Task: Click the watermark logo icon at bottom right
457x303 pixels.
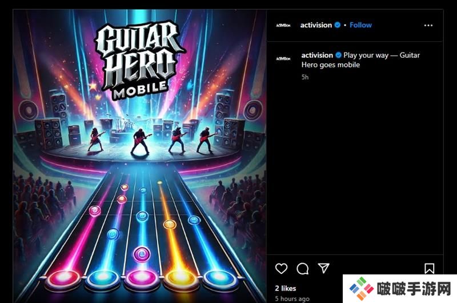Action: [x=362, y=289]
